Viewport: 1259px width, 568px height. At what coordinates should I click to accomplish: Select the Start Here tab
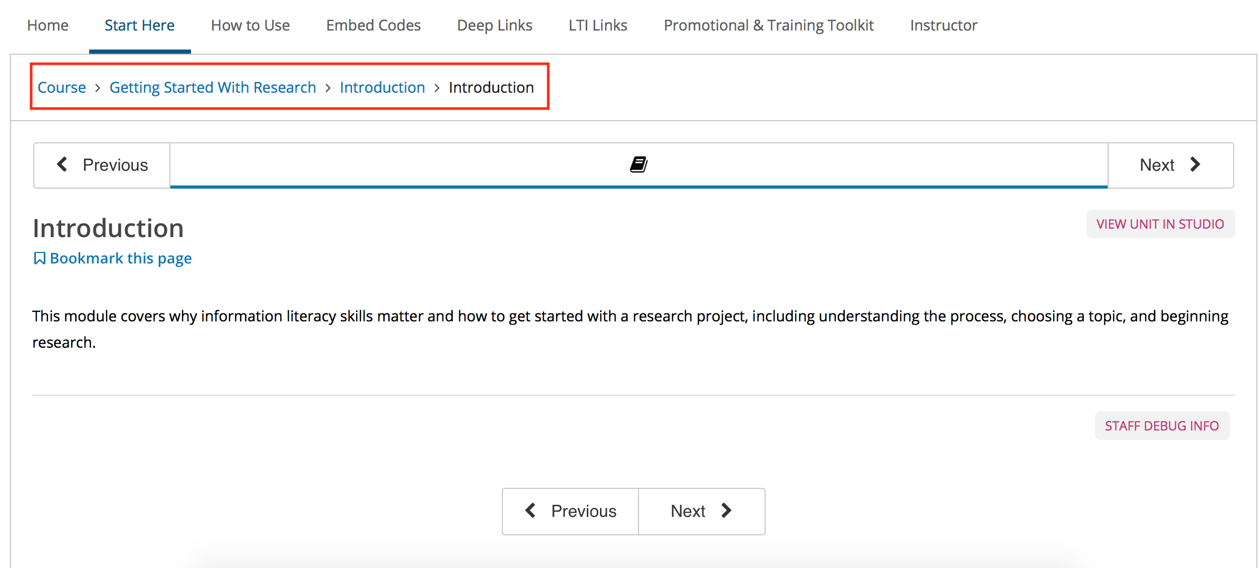click(139, 25)
